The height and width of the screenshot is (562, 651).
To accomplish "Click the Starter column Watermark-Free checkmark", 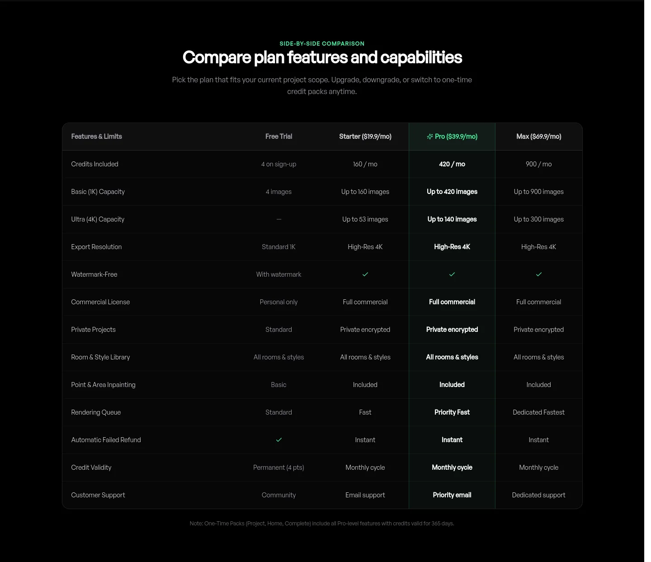I will coord(365,274).
